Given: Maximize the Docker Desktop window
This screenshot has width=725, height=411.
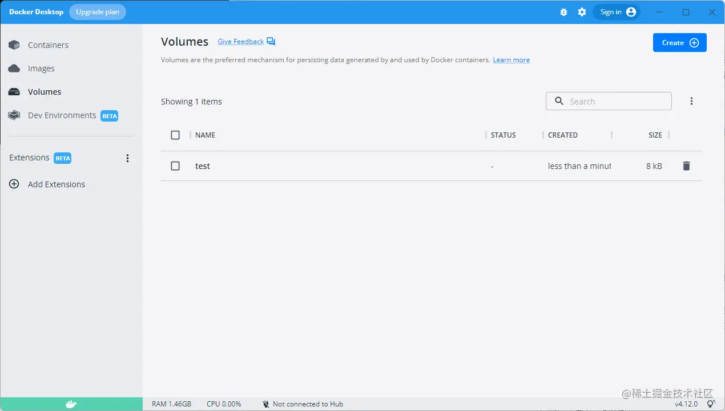Looking at the screenshot, I should click(686, 12).
